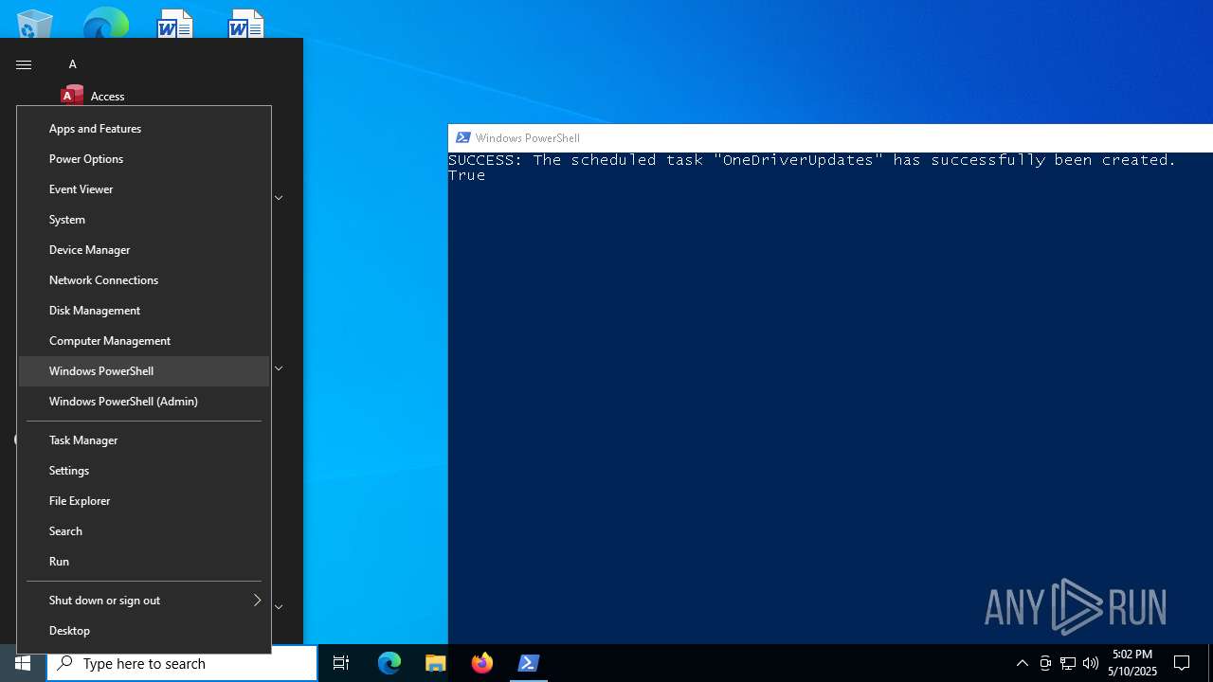Click the Start menu hamburger icon
Screen dimensions: 1213x682
coord(24,64)
